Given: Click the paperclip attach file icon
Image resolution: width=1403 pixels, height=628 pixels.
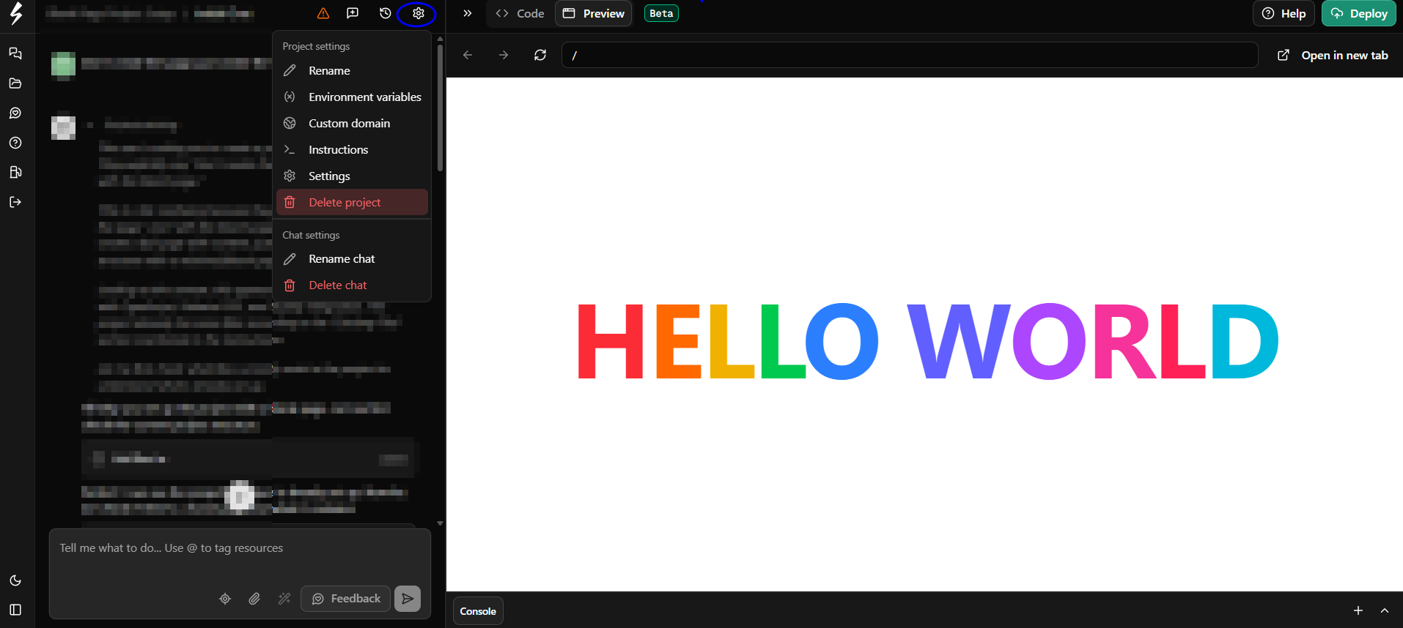Looking at the screenshot, I should coord(254,599).
